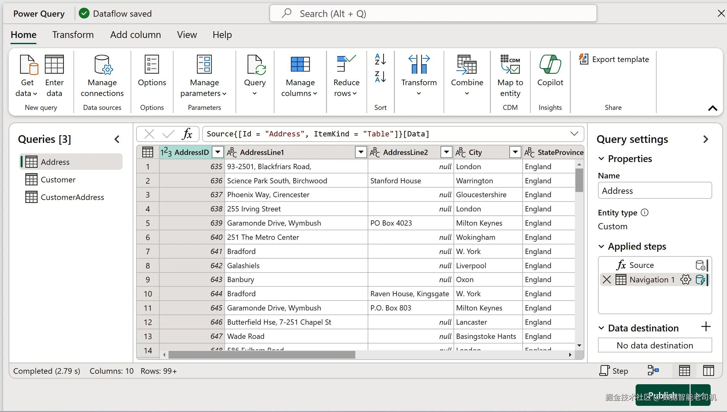Toggle Step script view
The image size is (727, 412).
click(613, 370)
